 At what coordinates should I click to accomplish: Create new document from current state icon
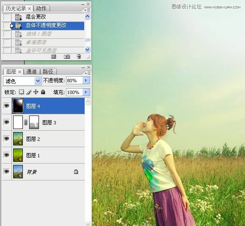click(x=53, y=56)
